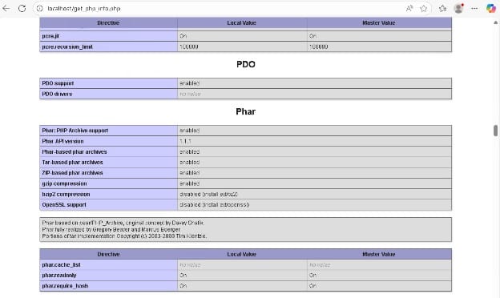Select the Phar section heading
The width and height of the screenshot is (500, 298).
[x=245, y=111]
